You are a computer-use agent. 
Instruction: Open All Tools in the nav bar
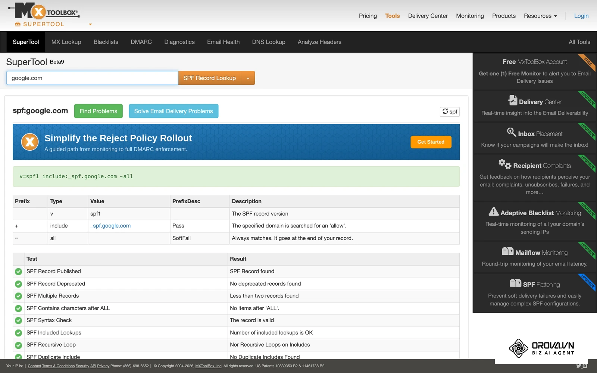point(579,42)
